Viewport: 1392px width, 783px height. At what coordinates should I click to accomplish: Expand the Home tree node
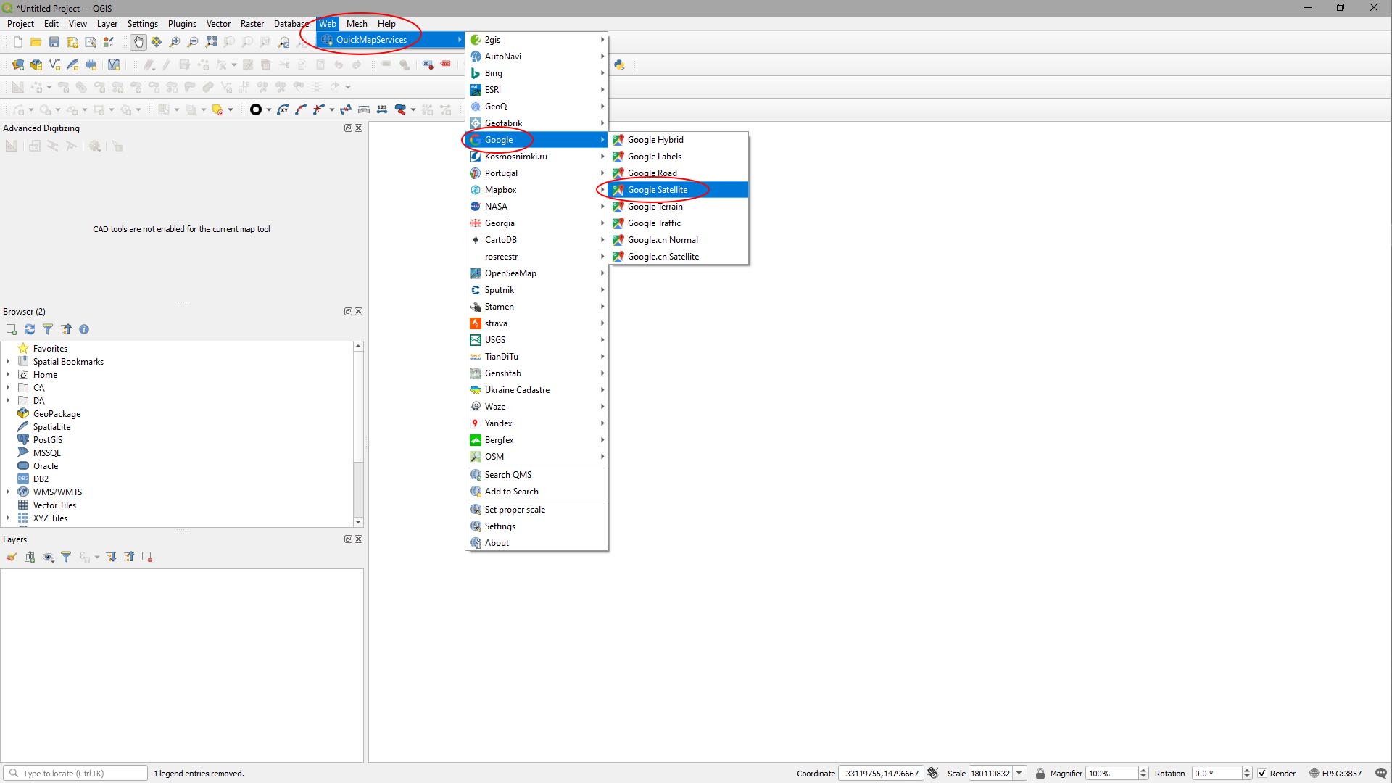(8, 374)
